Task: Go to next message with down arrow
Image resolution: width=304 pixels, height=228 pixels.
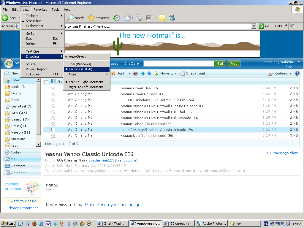Action: pos(149,74)
